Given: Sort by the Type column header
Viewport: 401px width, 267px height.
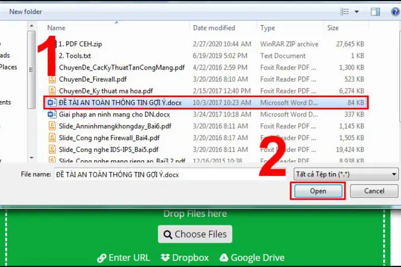Looking at the screenshot, I should point(267,28).
